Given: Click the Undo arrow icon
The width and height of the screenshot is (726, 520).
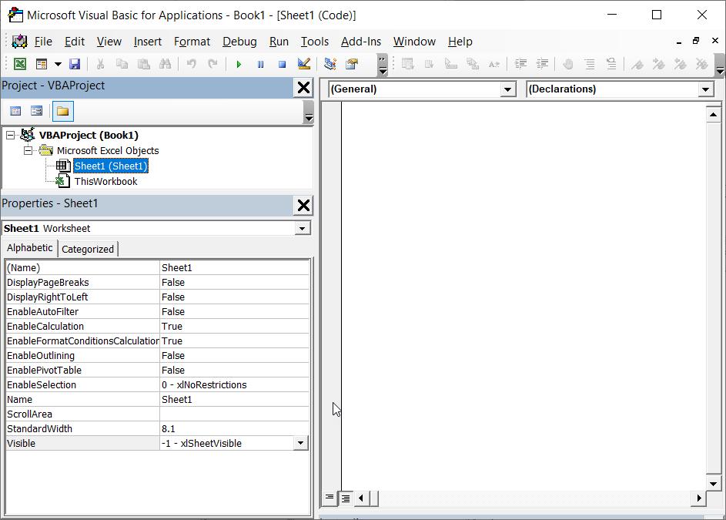Looking at the screenshot, I should [x=191, y=64].
